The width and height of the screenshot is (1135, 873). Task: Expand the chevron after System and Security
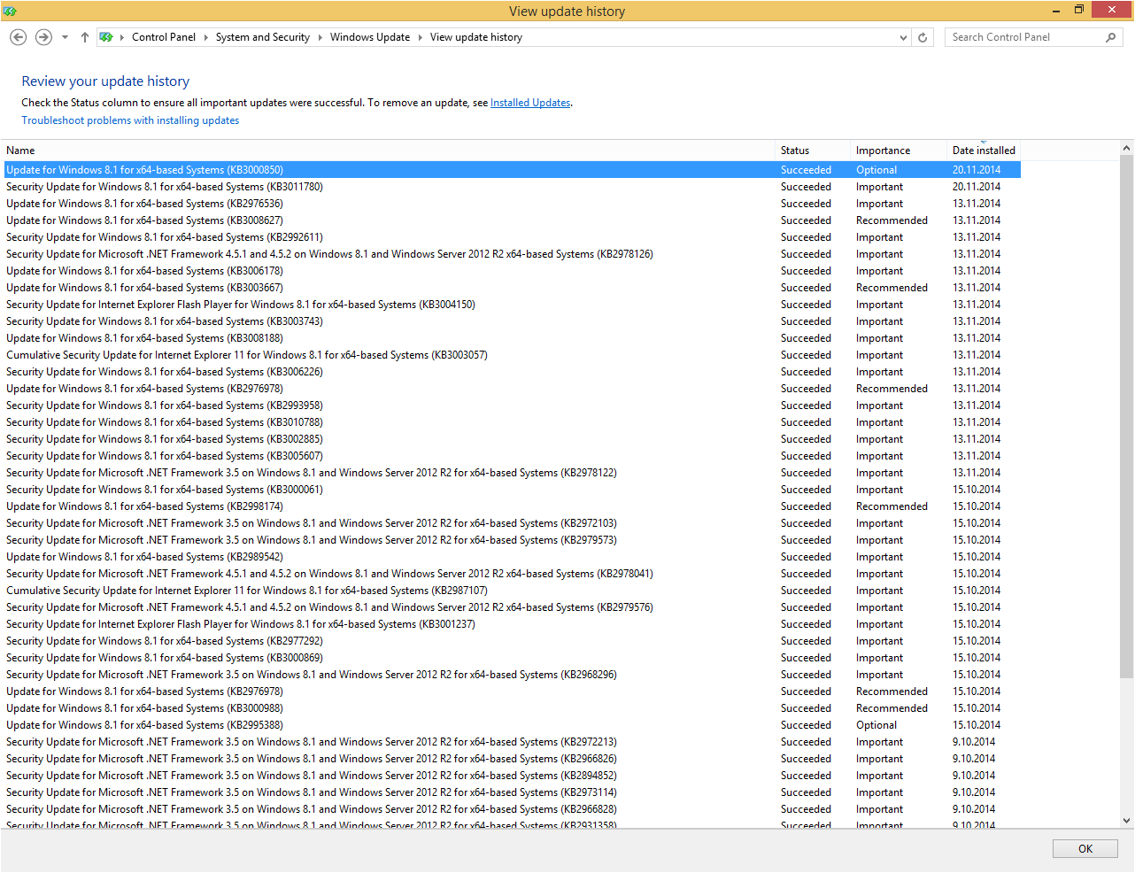320,37
